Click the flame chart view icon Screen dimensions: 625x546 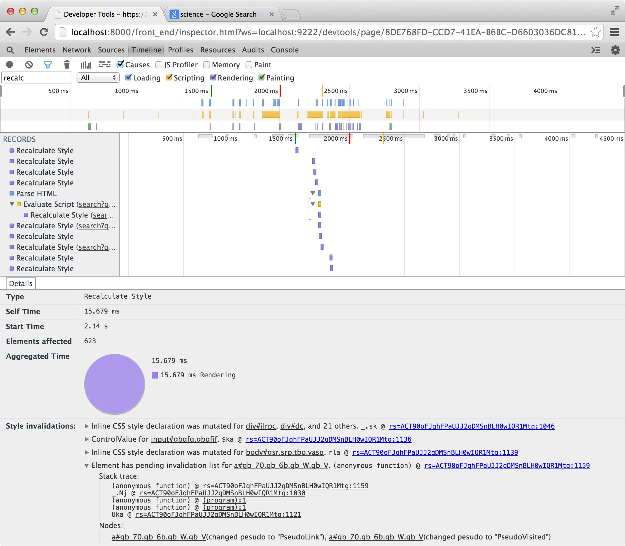[x=105, y=65]
